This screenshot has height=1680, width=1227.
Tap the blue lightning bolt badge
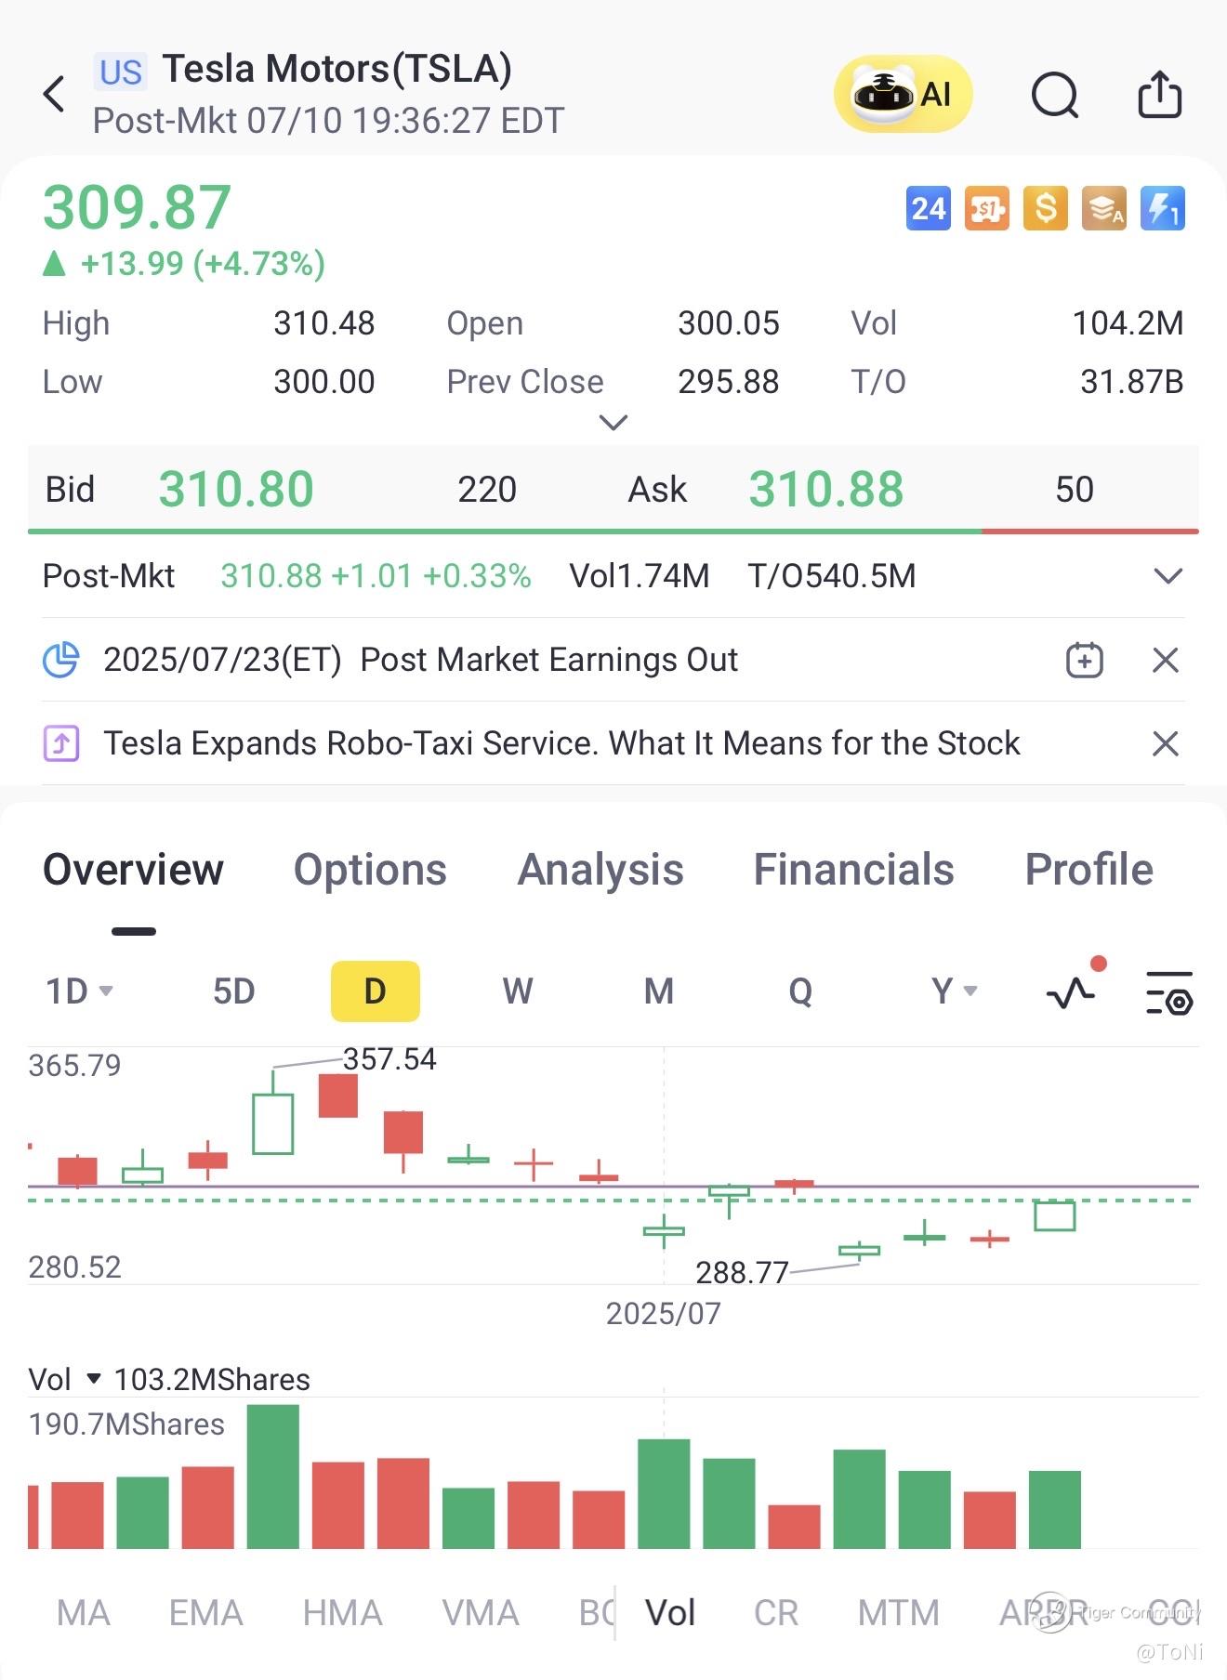pos(1162,208)
